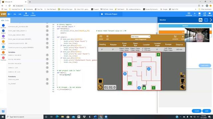The width and height of the screenshot is (213, 119).
Task: Select the Magnet category circle
Action: (3, 31)
